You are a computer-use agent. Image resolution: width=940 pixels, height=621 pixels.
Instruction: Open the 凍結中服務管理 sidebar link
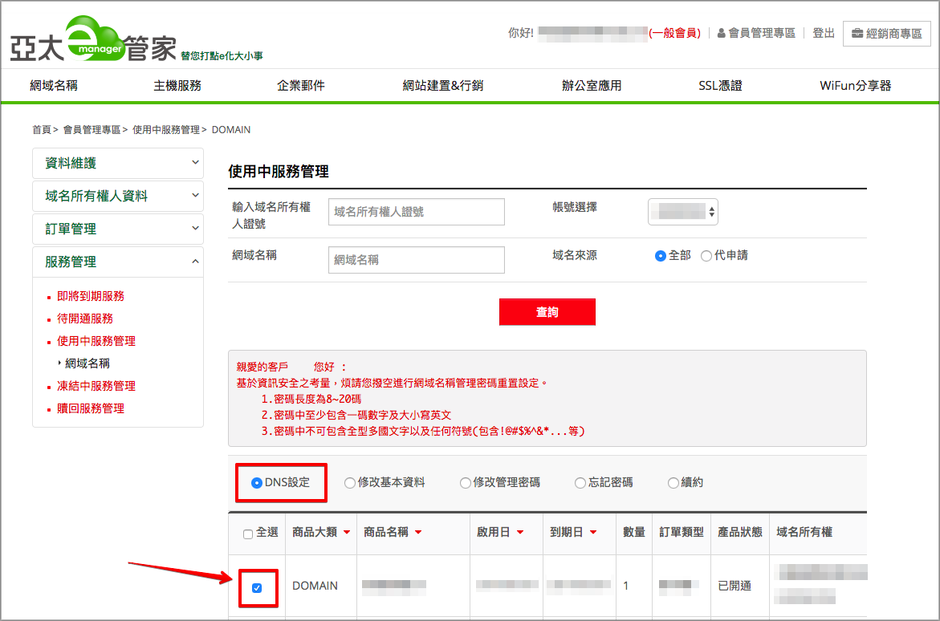pos(96,386)
